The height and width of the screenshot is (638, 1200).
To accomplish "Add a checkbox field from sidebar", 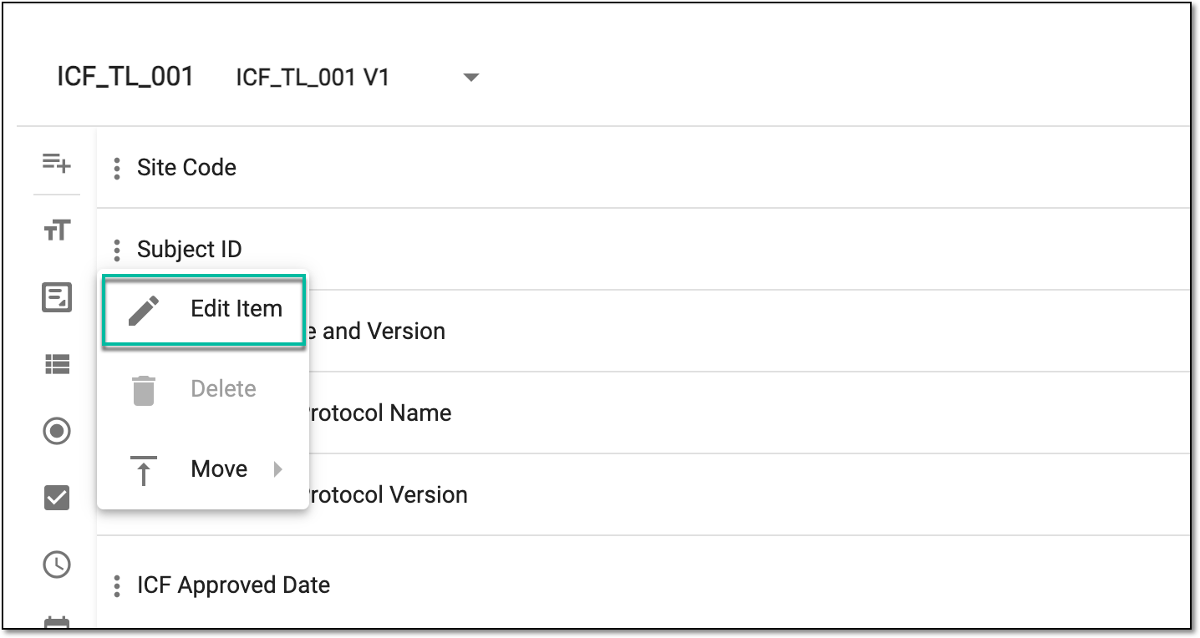I will click(x=57, y=498).
